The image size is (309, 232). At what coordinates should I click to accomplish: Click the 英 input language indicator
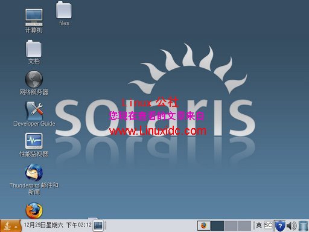point(259,225)
